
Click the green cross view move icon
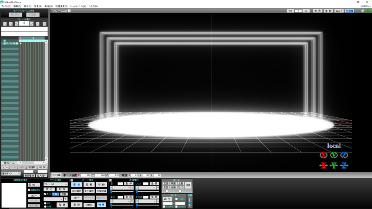[x=368, y=11]
